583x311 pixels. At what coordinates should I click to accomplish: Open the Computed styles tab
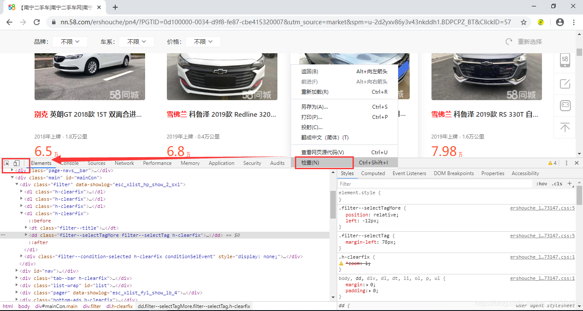pyautogui.click(x=373, y=173)
